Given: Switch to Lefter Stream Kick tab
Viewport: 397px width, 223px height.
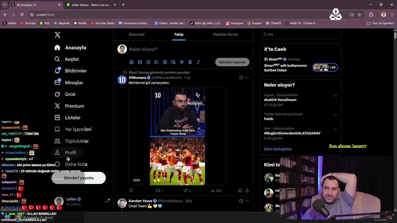Looking at the screenshot, I should pos(91,5).
